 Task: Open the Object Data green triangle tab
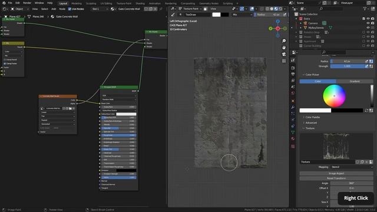point(293,132)
